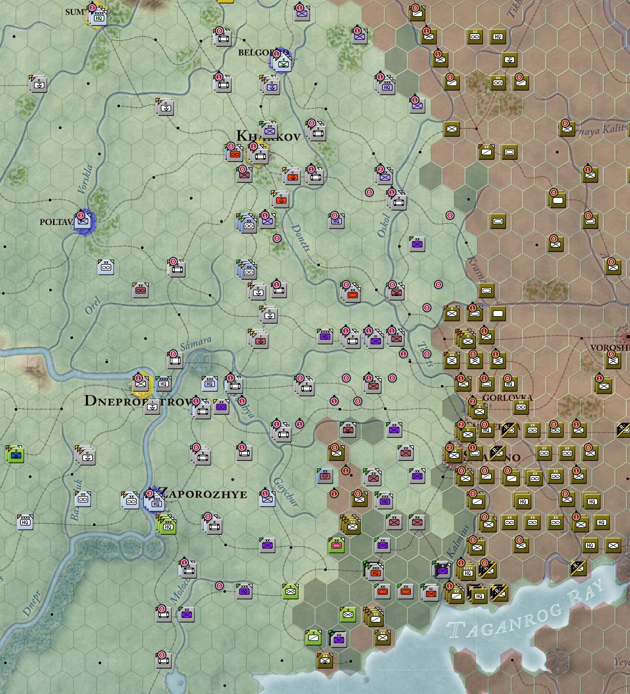
Task: Click green infantry counter east of purple XXX HQ
Action: (291, 591)
